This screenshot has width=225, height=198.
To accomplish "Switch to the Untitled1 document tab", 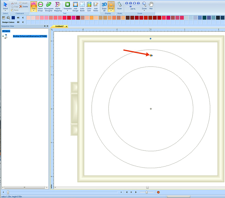I will coord(60,26).
